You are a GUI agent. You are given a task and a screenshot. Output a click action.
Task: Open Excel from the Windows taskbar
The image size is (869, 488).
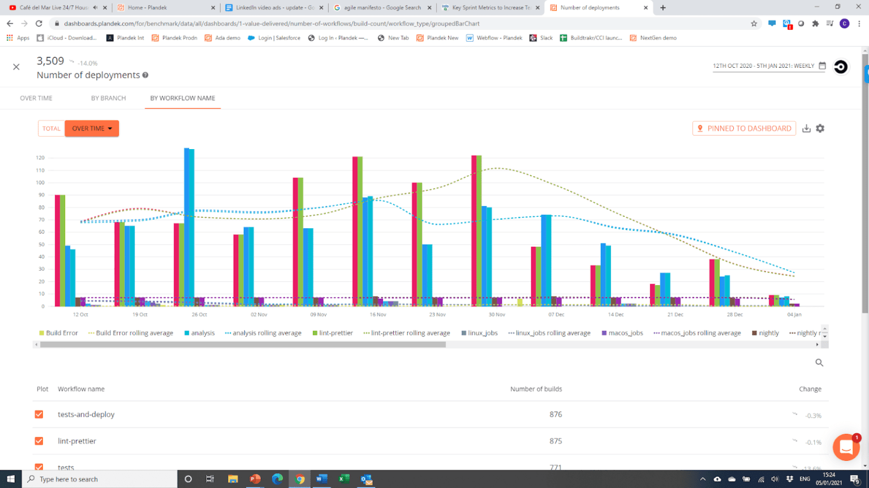coord(344,479)
